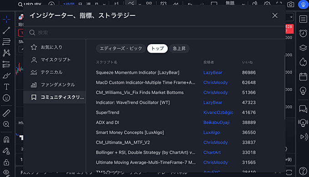Switch to the エディターズ・ピック tab
This screenshot has width=309, height=177.
[121, 49]
